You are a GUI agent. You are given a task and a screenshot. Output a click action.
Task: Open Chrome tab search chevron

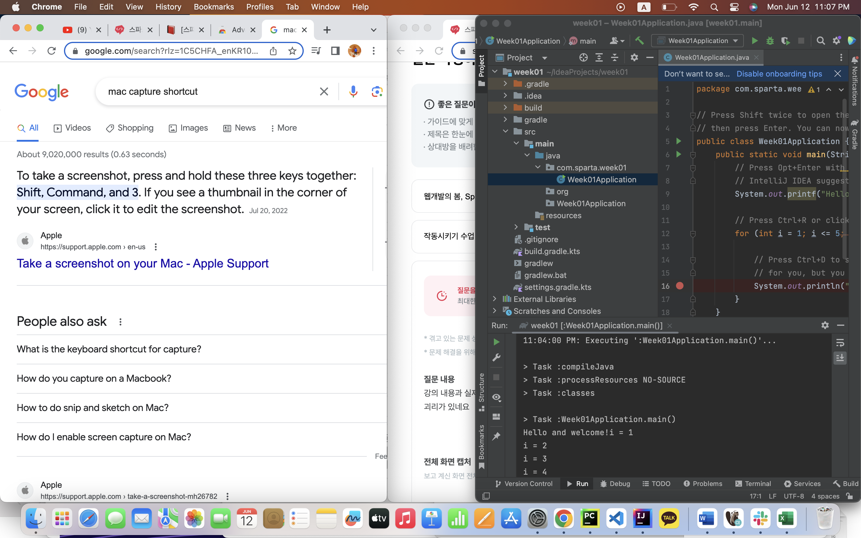point(374,30)
